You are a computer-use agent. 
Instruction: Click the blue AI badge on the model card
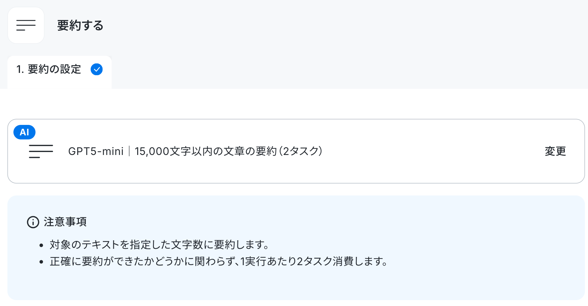pos(25,132)
